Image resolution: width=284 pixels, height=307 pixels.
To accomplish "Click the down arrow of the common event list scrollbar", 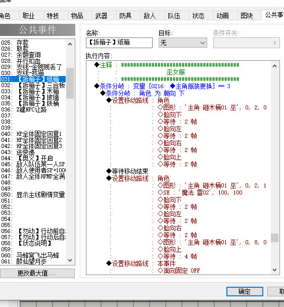I will click(70, 260).
